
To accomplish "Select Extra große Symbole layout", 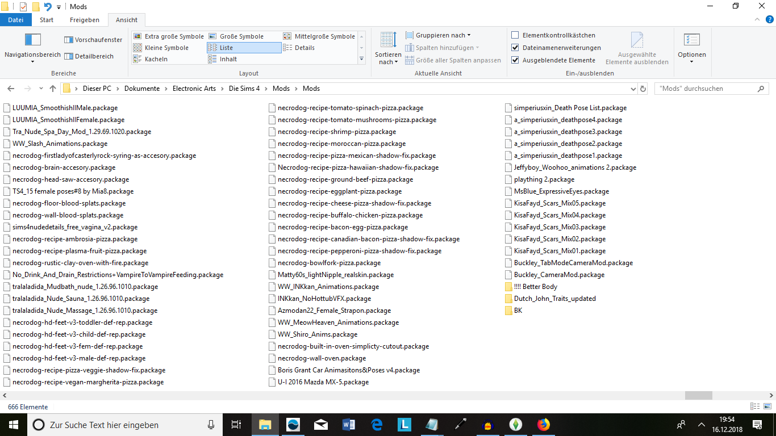I will pos(168,36).
